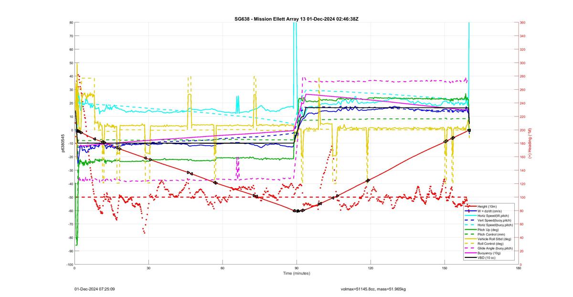Click the "Vert Speed(buoy,pitch)" legend entry
The height and width of the screenshot is (297, 573).
tap(494, 220)
